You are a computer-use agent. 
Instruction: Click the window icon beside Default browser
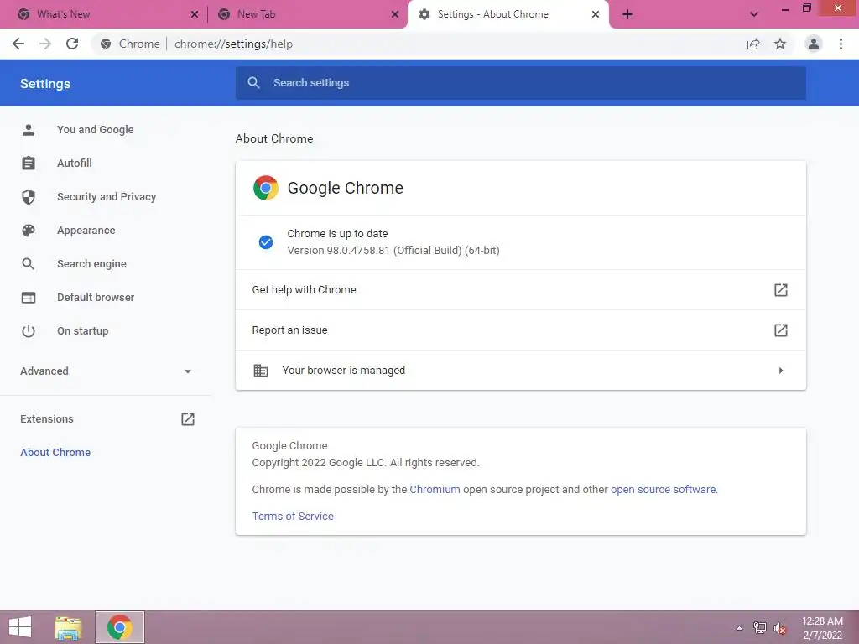[x=29, y=298]
